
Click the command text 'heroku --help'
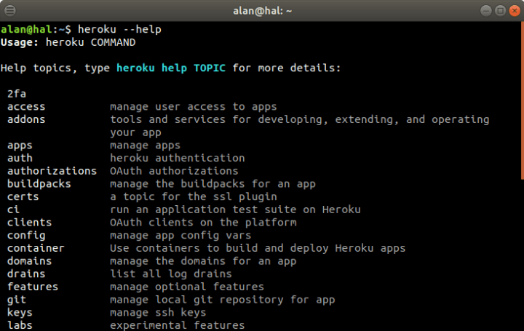[119, 29]
